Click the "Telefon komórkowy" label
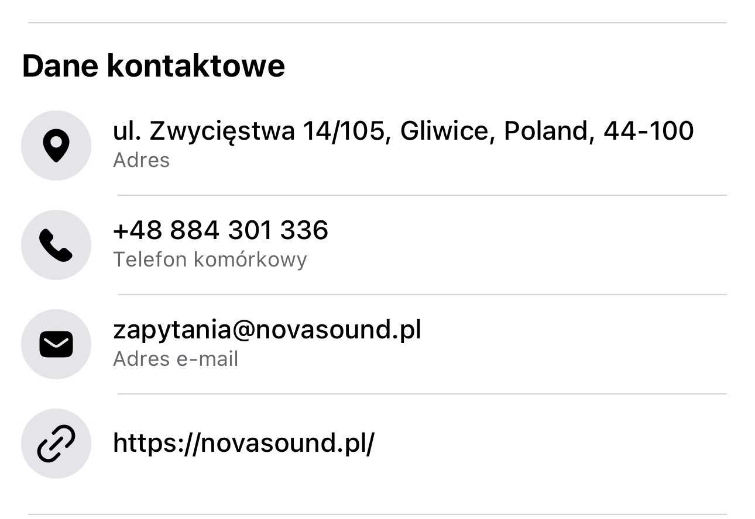Image resolution: width=755 pixels, height=519 pixels. point(210,259)
